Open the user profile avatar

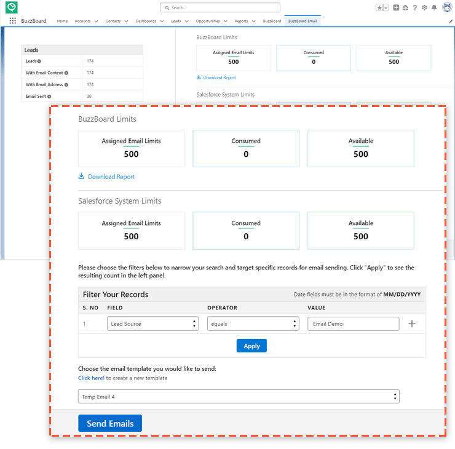[447, 7]
